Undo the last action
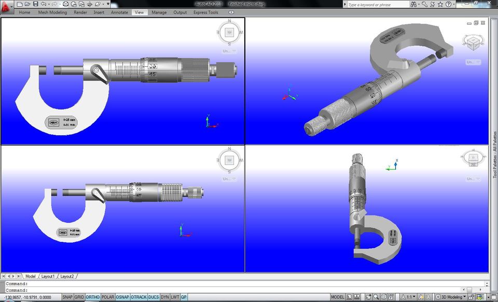 [x=44, y=4]
